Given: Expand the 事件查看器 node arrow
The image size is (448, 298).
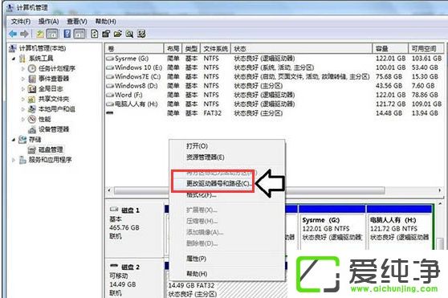Looking at the screenshot, I should [x=23, y=79].
